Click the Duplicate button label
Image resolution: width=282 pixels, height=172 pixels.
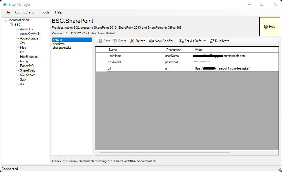tap(222, 41)
